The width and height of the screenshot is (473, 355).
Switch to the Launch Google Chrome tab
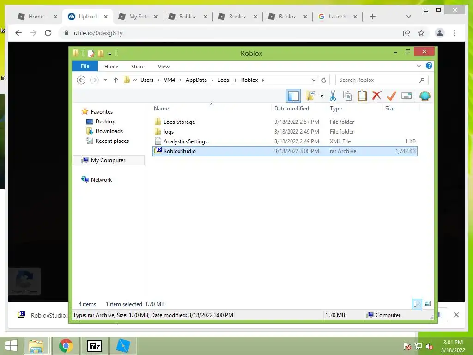(338, 17)
